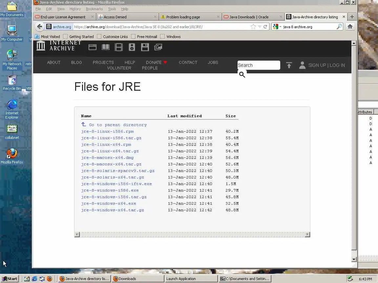Open the File menu
This screenshot has width=378, height=283.
click(x=38, y=9)
